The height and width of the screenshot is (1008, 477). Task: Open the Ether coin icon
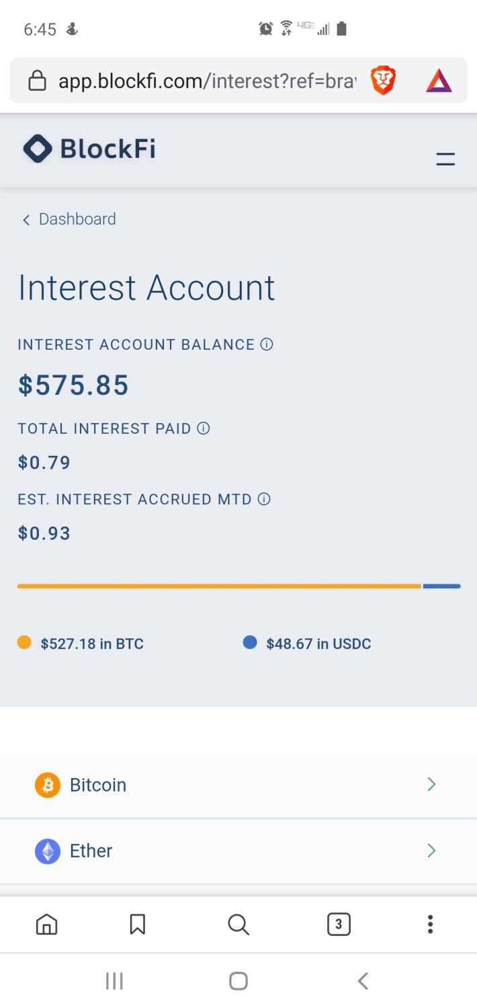point(48,851)
